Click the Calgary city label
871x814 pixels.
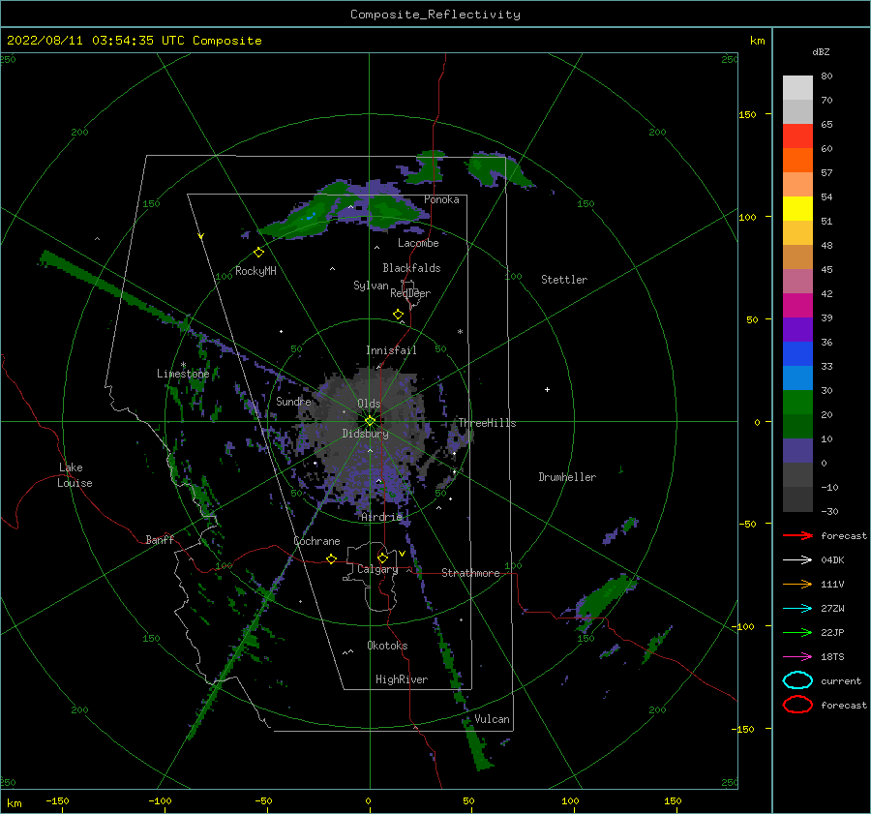pos(377,569)
